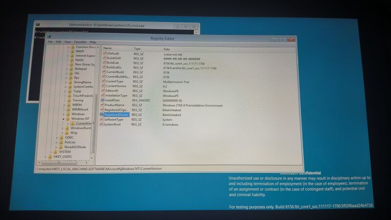The height and width of the screenshot is (220, 391).
Task: Click the SoftwareType string value icon
Action: click(101, 119)
